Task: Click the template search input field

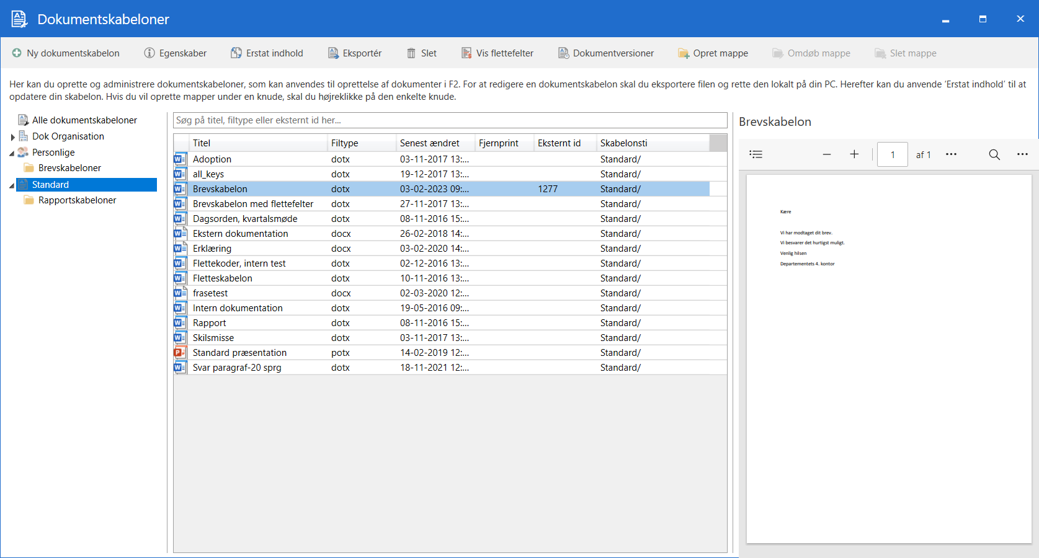Action: (450, 120)
